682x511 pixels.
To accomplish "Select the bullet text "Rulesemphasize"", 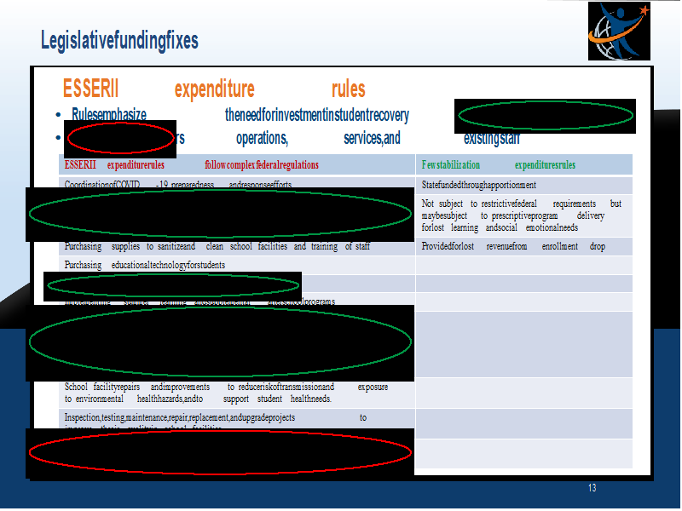I will [109, 115].
